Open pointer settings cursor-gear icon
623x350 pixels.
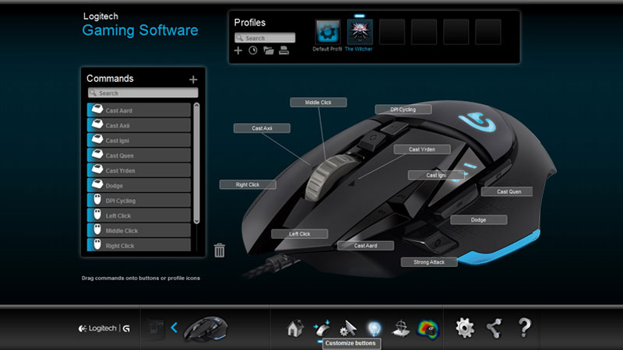coord(348,328)
